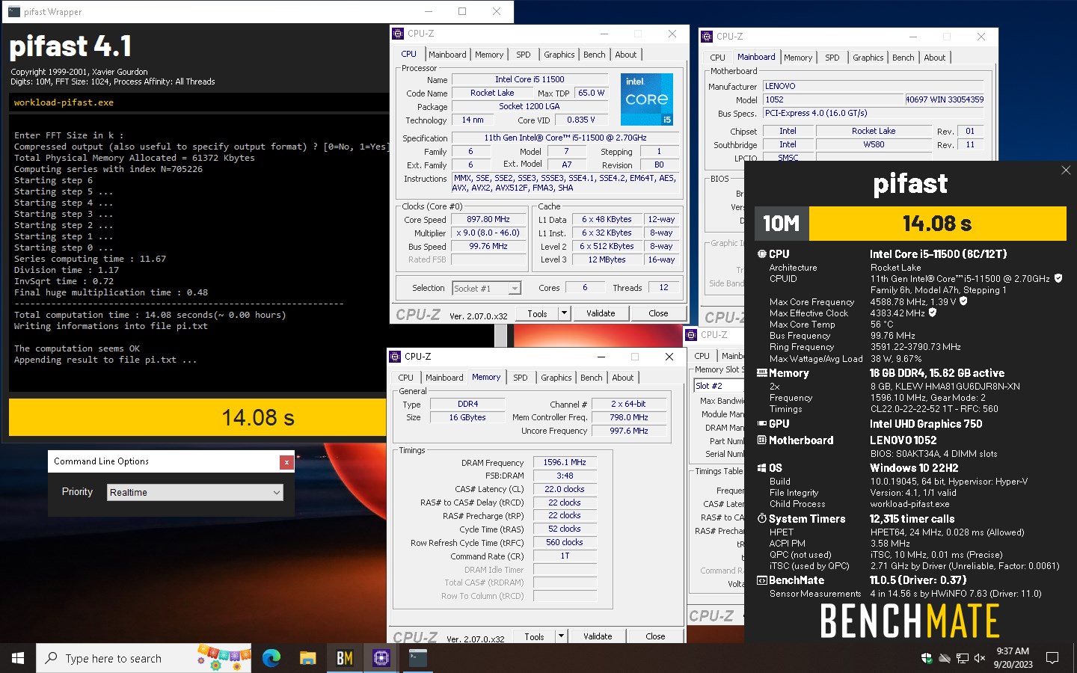
Task: Open the Socket #1 selection dropdown
Action: 486,288
